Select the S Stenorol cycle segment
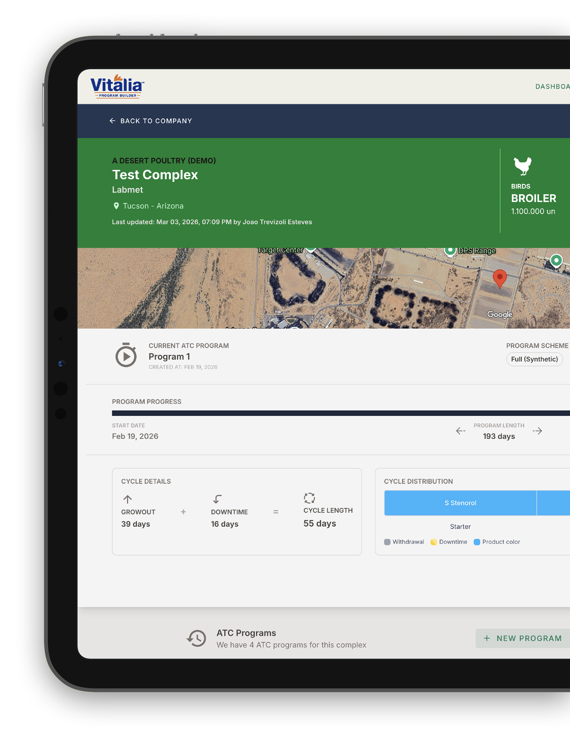This screenshot has width=570, height=742. [x=460, y=503]
